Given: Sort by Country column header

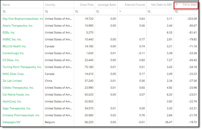Looking at the screenshot, I should click(x=50, y=5).
